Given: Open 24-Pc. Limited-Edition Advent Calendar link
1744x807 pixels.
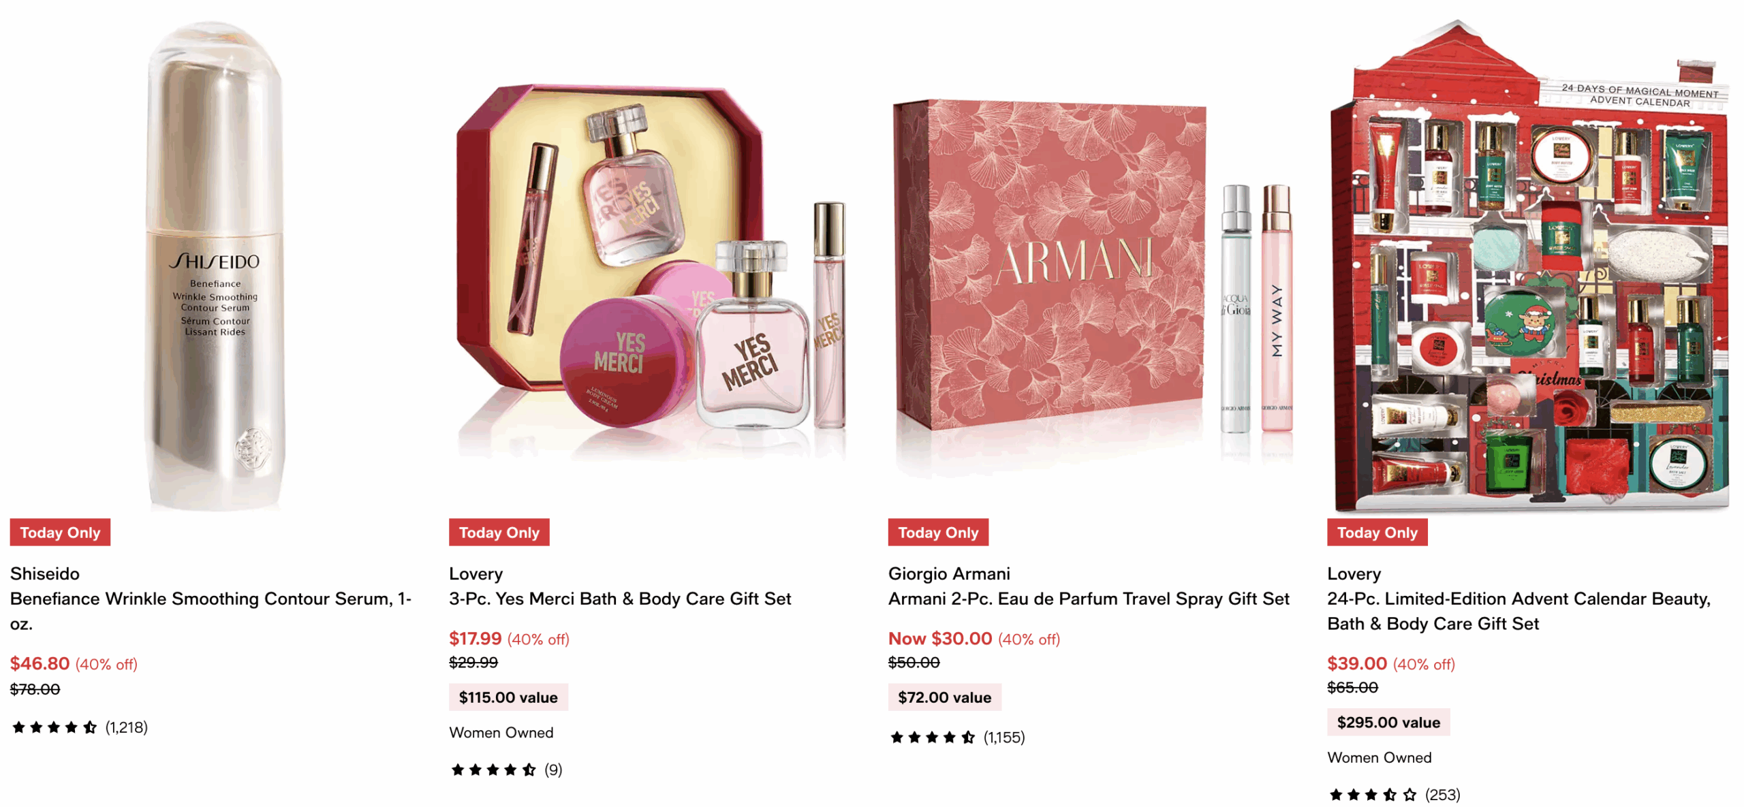Looking at the screenshot, I should click(1519, 611).
